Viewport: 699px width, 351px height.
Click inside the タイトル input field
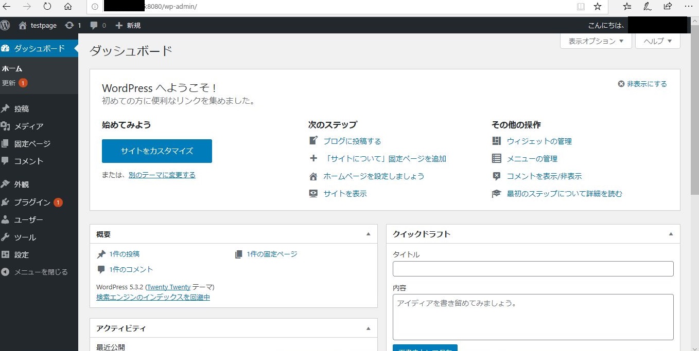[x=533, y=268]
